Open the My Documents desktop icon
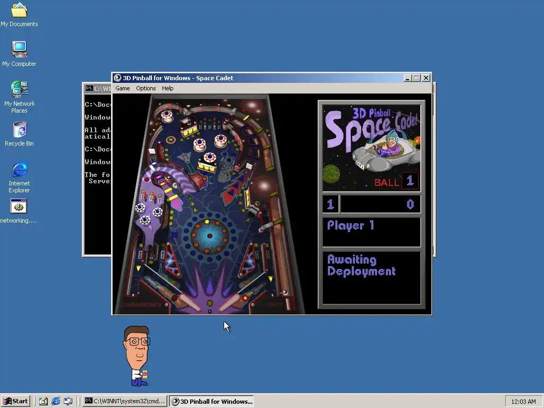The height and width of the screenshot is (408, 544). tap(19, 14)
